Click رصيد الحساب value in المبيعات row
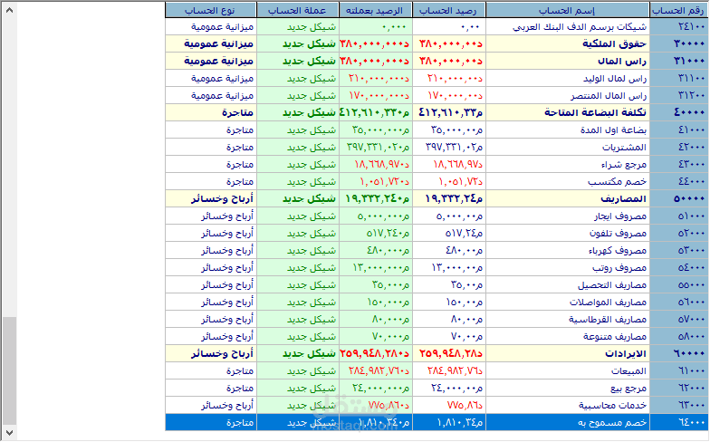 449,371
